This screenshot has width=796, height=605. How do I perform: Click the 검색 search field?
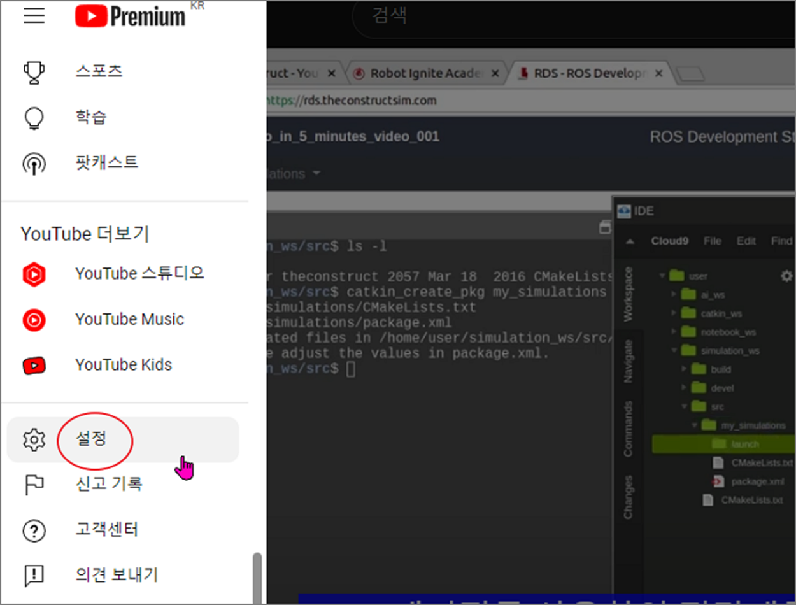coord(573,15)
